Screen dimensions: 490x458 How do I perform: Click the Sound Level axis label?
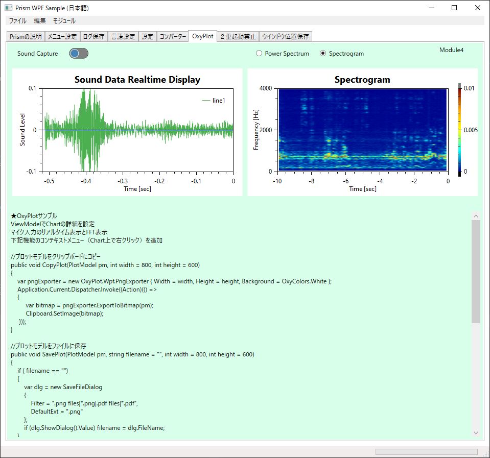(22, 130)
